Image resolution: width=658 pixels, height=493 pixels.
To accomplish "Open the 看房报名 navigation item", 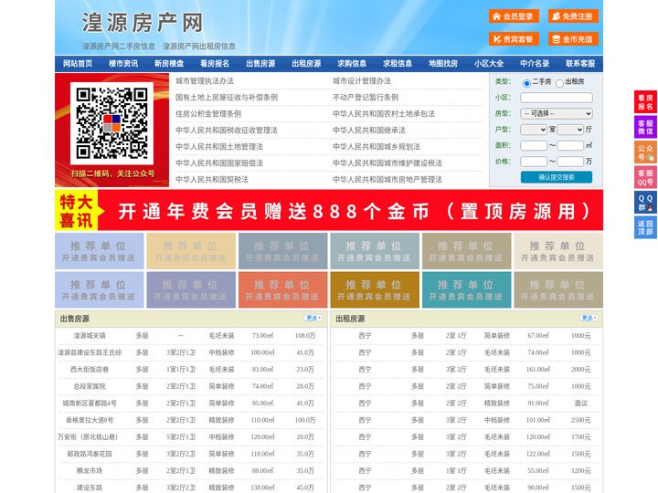I will pos(215,64).
